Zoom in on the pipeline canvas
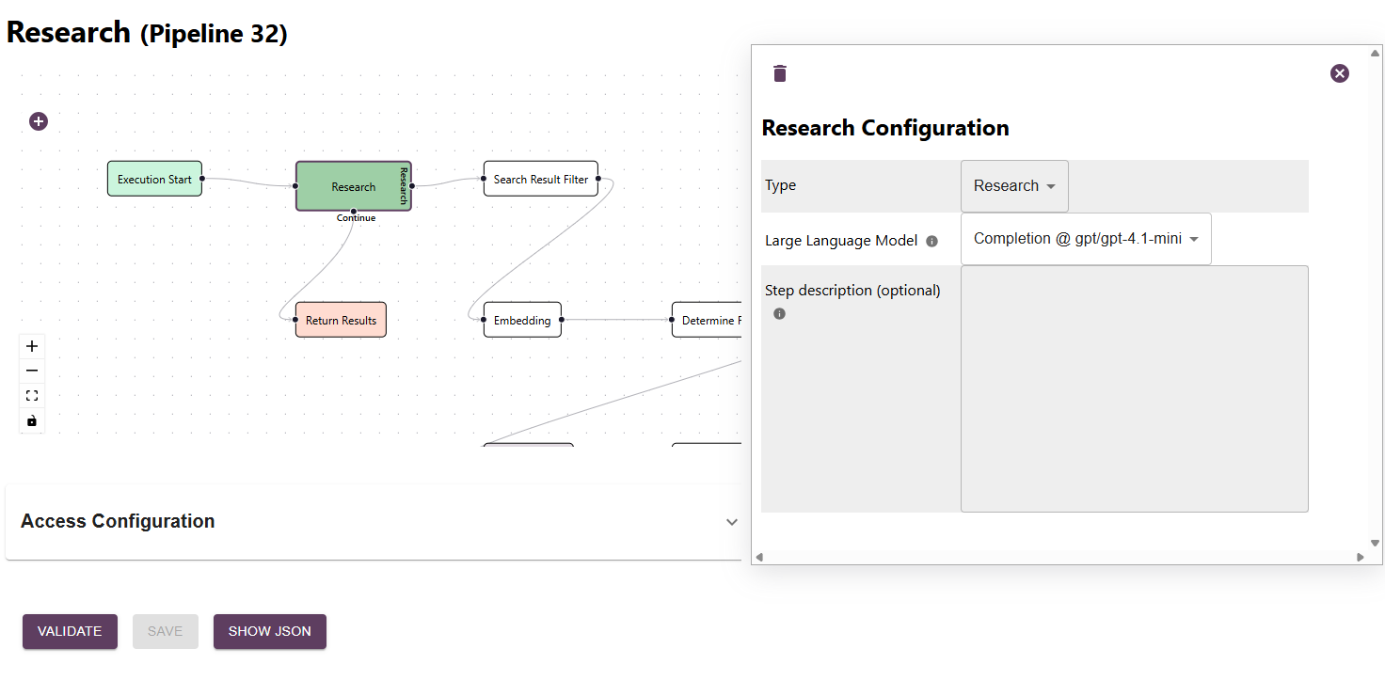This screenshot has width=1385, height=680. 32,346
